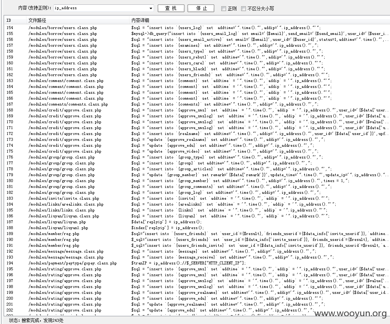
Task: Select row 155 users_email_log insert statement
Action: point(260,33)
